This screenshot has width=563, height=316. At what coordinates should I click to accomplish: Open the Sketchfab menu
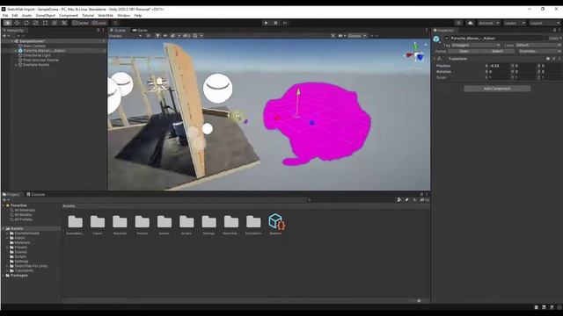106,16
